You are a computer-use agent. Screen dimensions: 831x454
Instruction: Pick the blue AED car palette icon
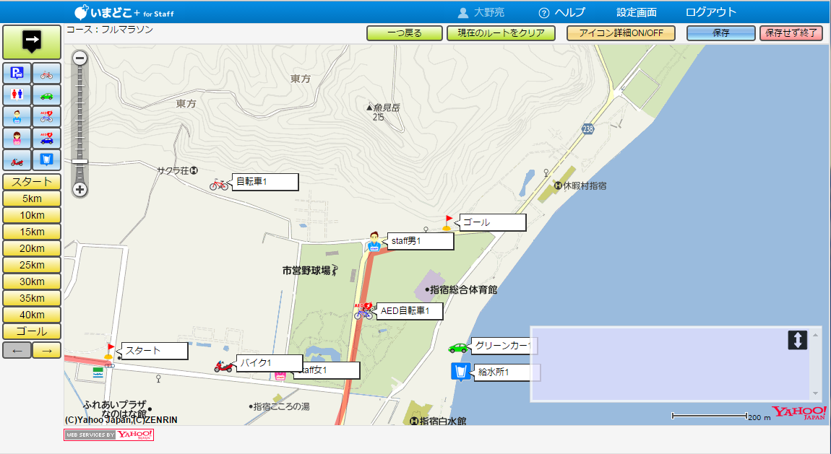(46, 139)
